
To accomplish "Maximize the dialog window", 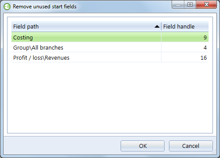I will 190,5.
